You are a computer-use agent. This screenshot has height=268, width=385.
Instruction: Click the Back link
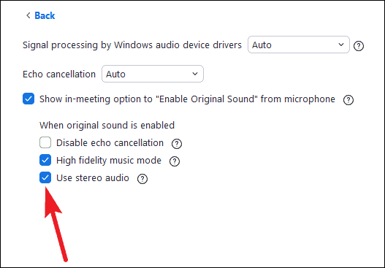point(45,15)
